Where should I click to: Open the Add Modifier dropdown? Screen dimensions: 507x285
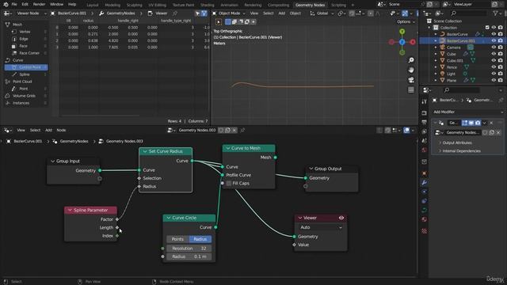pos(468,112)
